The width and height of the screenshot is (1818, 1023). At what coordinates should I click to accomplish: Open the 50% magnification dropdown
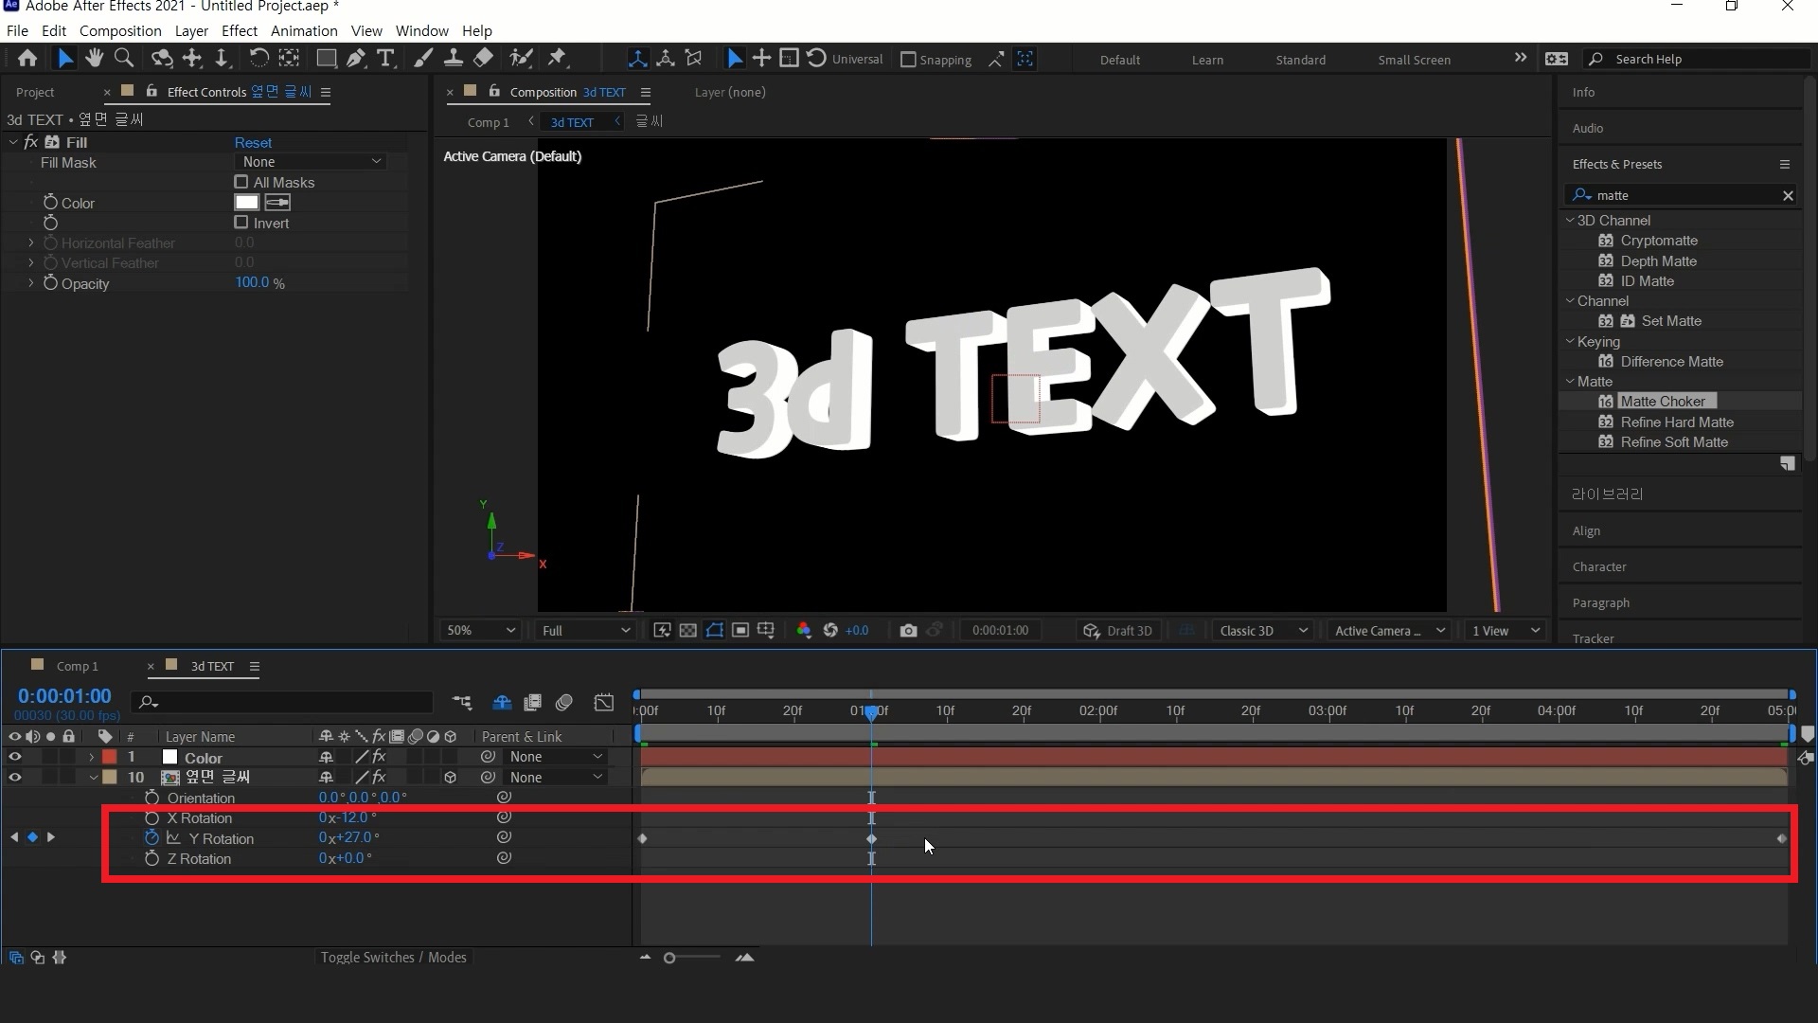[x=480, y=631]
